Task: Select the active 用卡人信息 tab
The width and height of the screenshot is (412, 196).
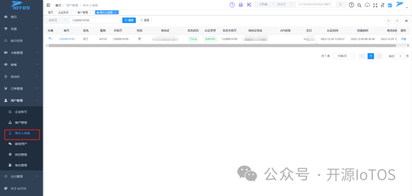Action: point(107,12)
